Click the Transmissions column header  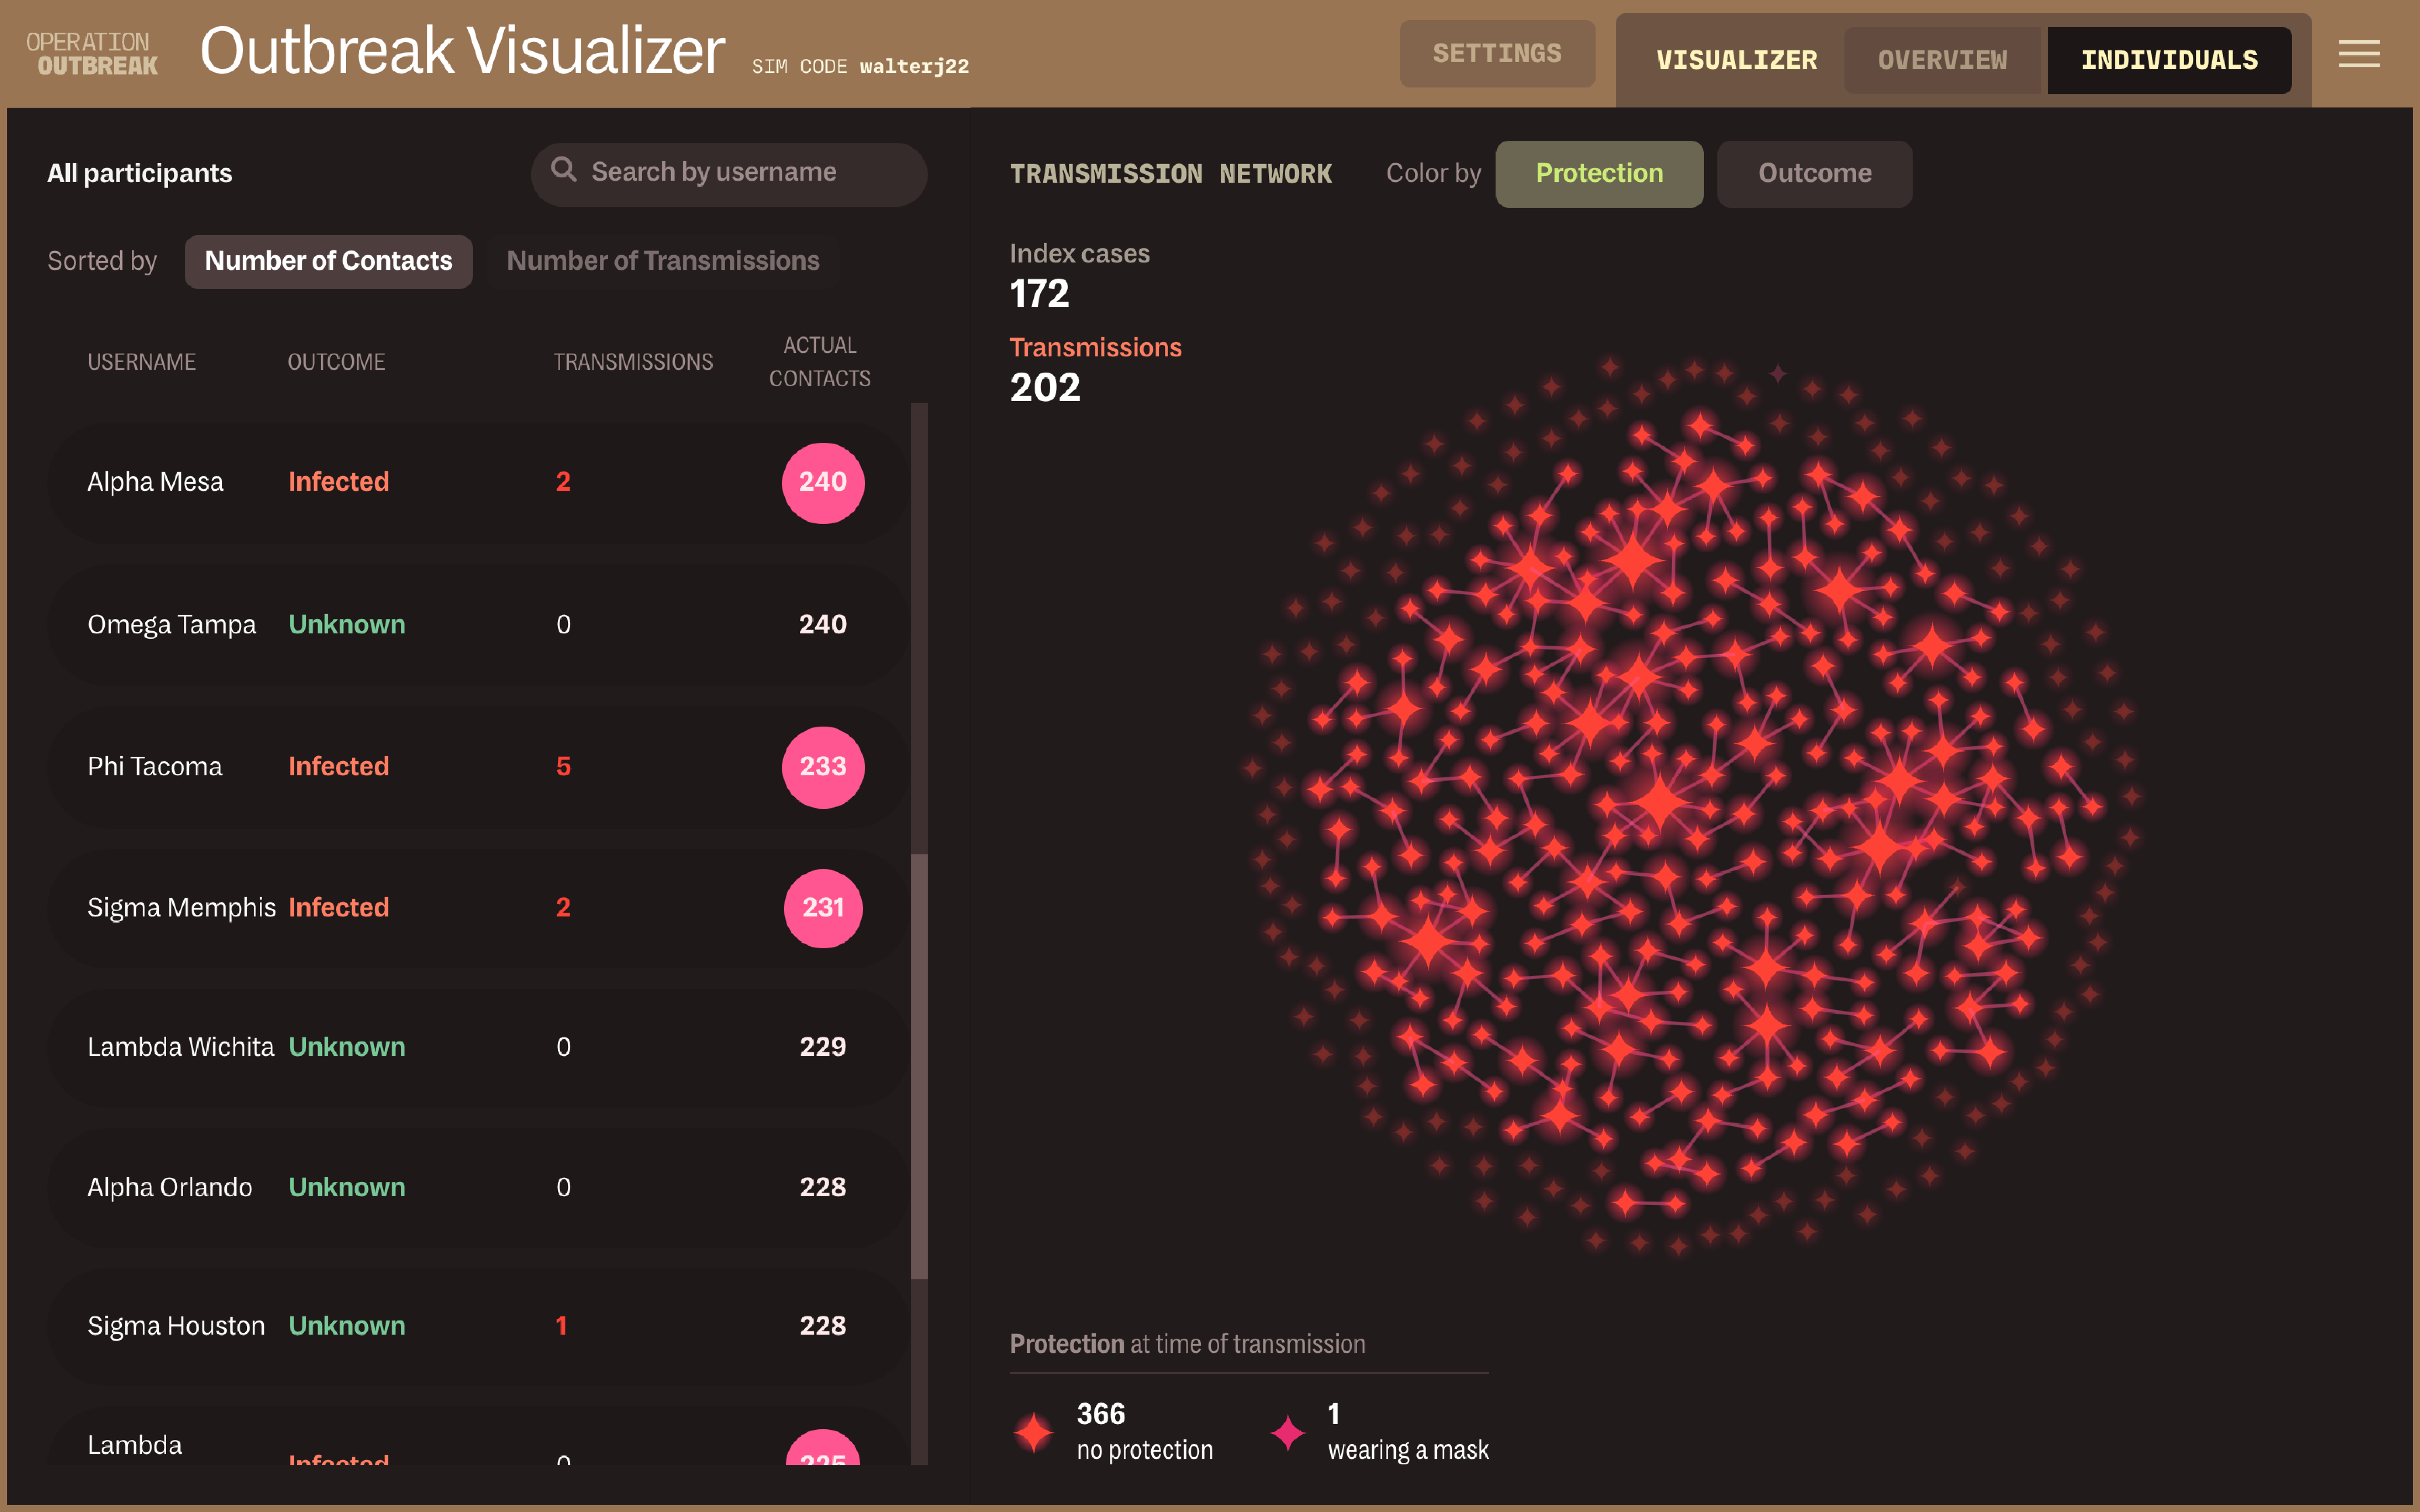tap(633, 362)
